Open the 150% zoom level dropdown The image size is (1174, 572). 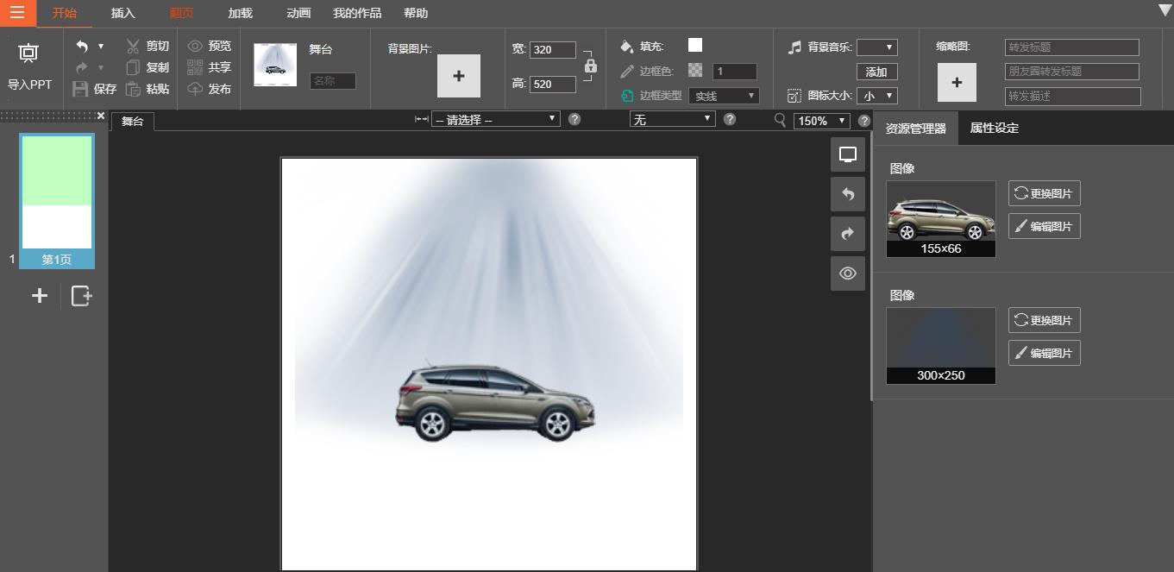pos(821,121)
